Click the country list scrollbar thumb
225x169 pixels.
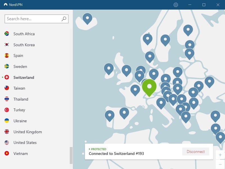[x=71, y=155]
